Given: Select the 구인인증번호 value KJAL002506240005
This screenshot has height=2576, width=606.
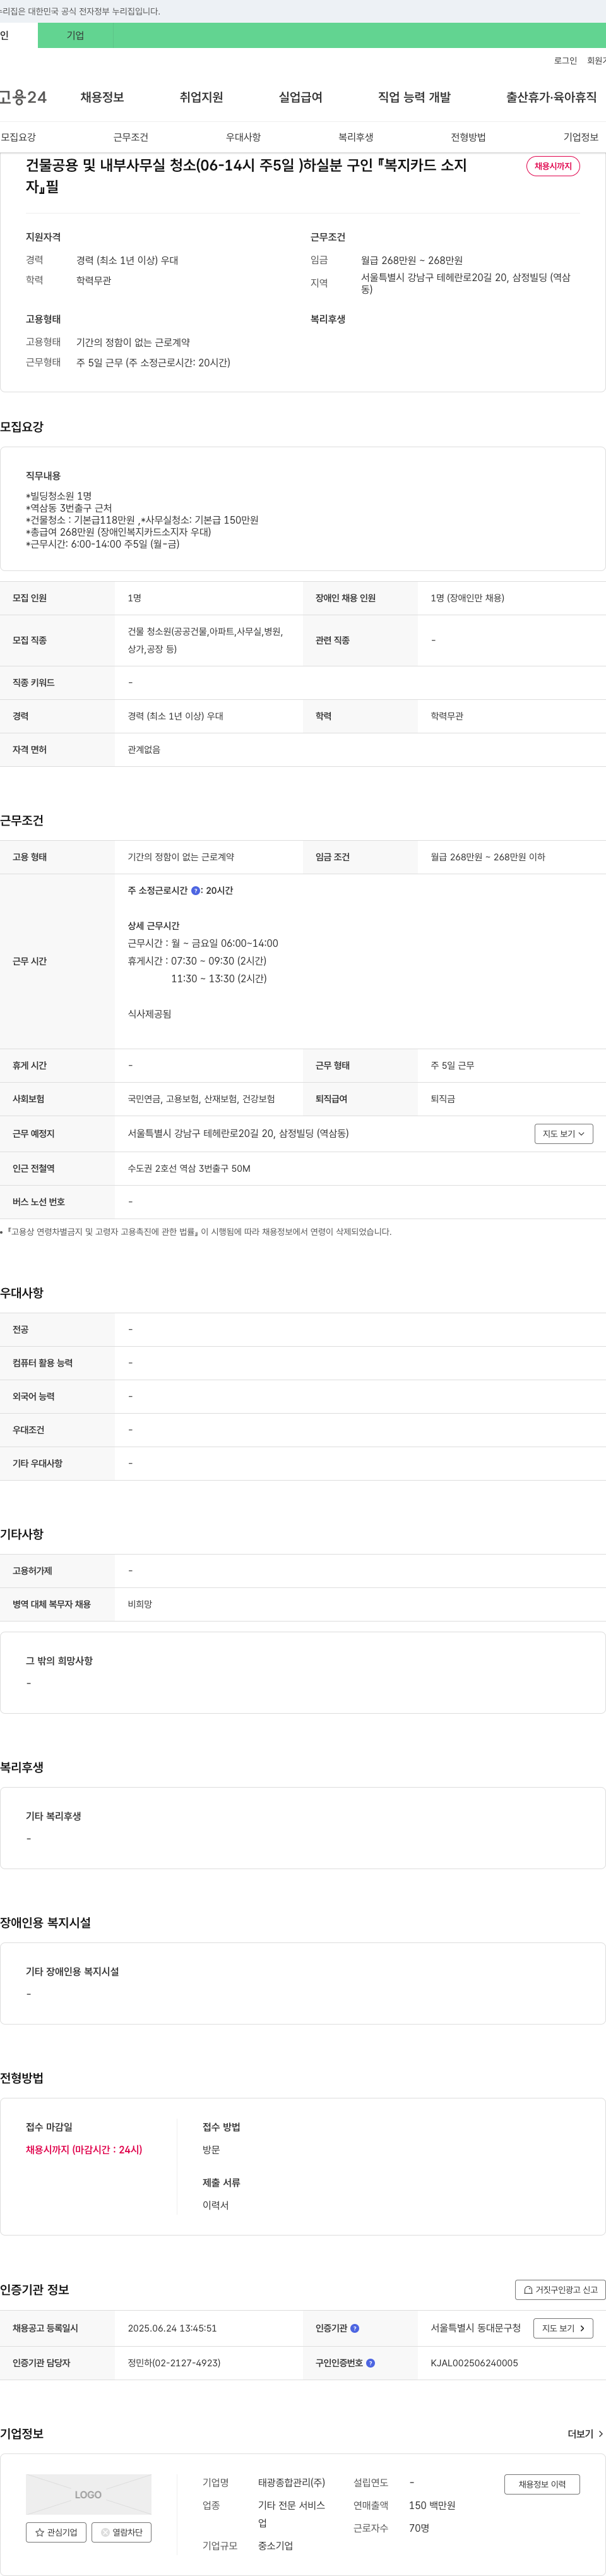Looking at the screenshot, I should click(x=474, y=2363).
